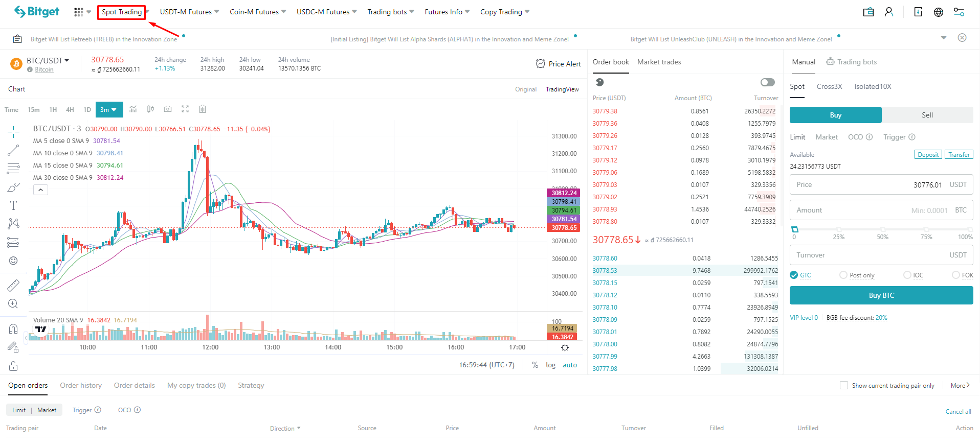Click the Buy BTC button
980x447 pixels.
tap(881, 295)
